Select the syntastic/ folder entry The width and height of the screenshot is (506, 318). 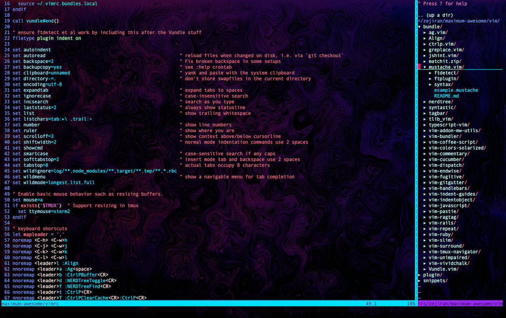point(442,108)
